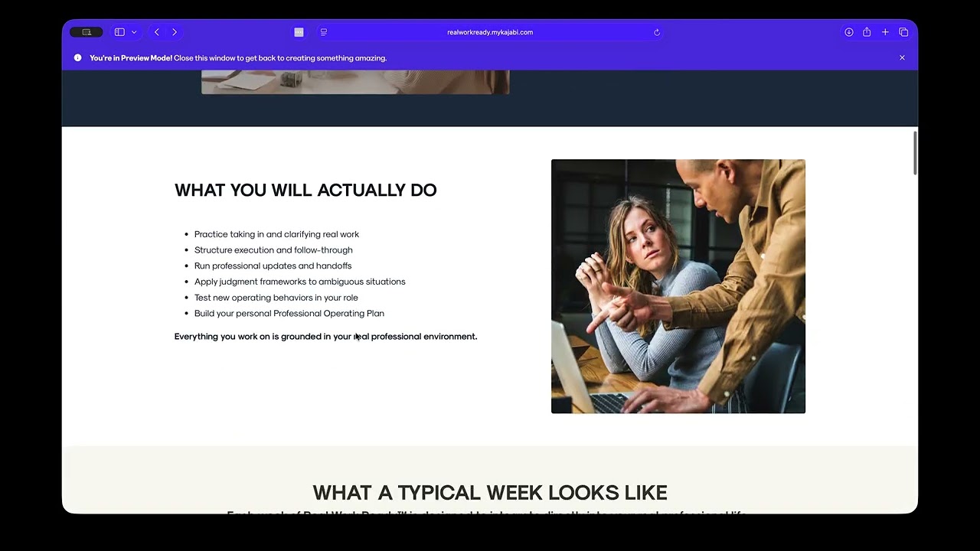Viewport: 980px width, 551px height.
Task: Open a new tab with plus icon
Action: pos(885,32)
